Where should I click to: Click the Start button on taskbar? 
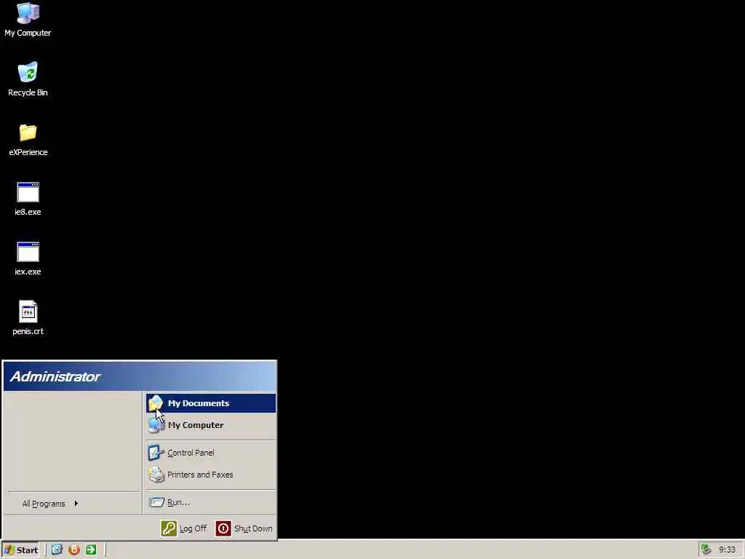[20, 550]
